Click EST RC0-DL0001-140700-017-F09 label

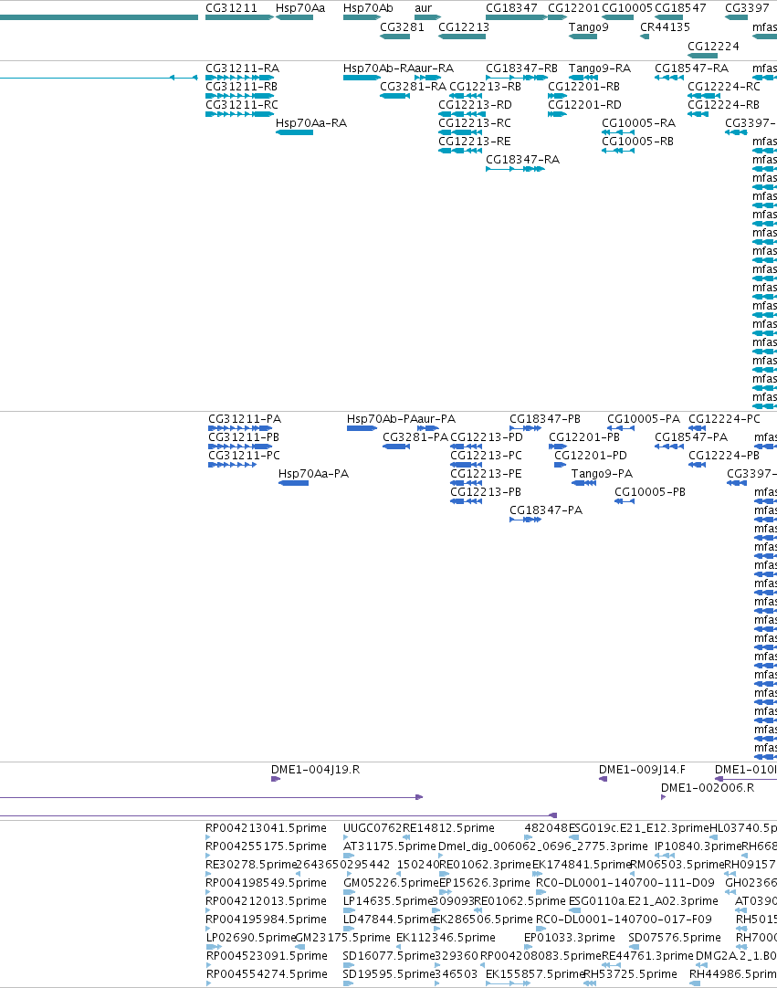pyautogui.click(x=624, y=920)
